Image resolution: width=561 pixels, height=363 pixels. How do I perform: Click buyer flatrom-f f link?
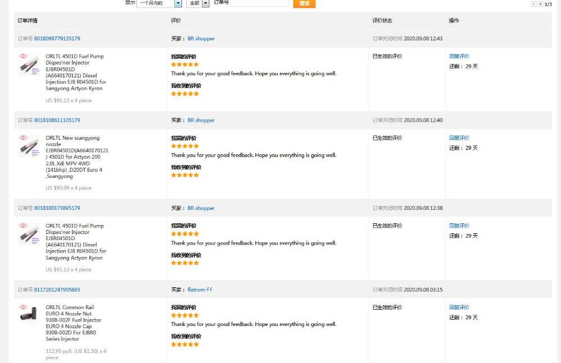pos(200,290)
